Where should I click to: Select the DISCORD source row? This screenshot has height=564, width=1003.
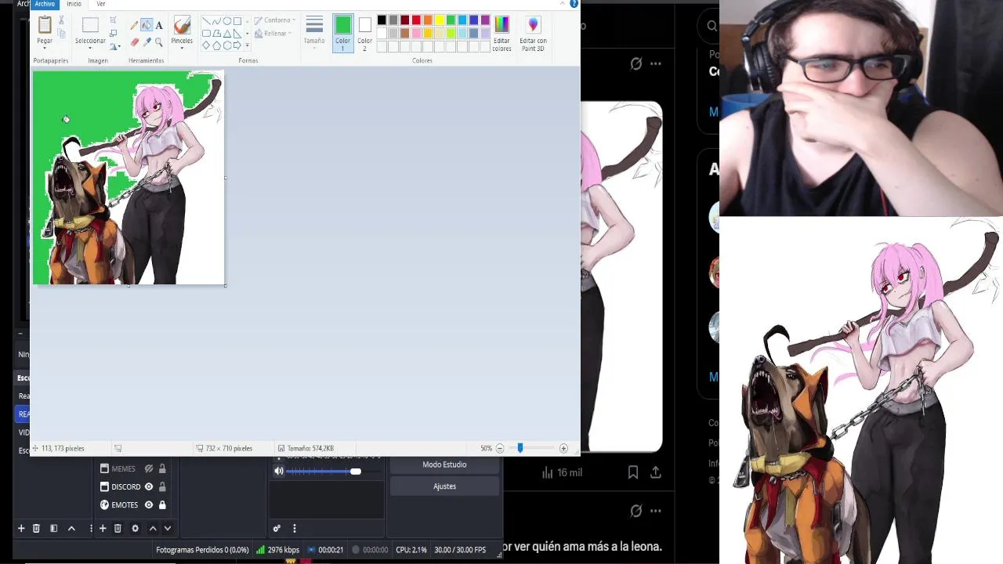[x=133, y=486]
